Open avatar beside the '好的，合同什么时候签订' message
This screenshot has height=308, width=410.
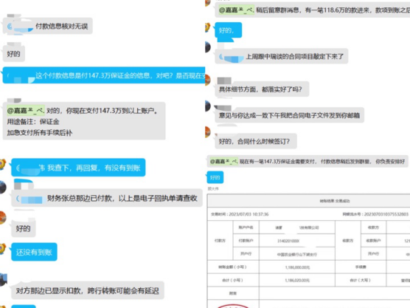208,132
